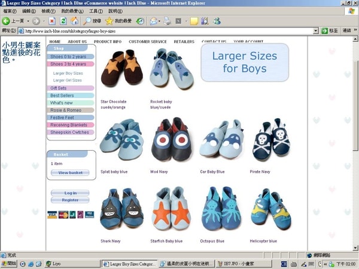Open Receiving Blankets category
Image resolution: width=359 pixels, height=269 pixels.
click(x=71, y=125)
